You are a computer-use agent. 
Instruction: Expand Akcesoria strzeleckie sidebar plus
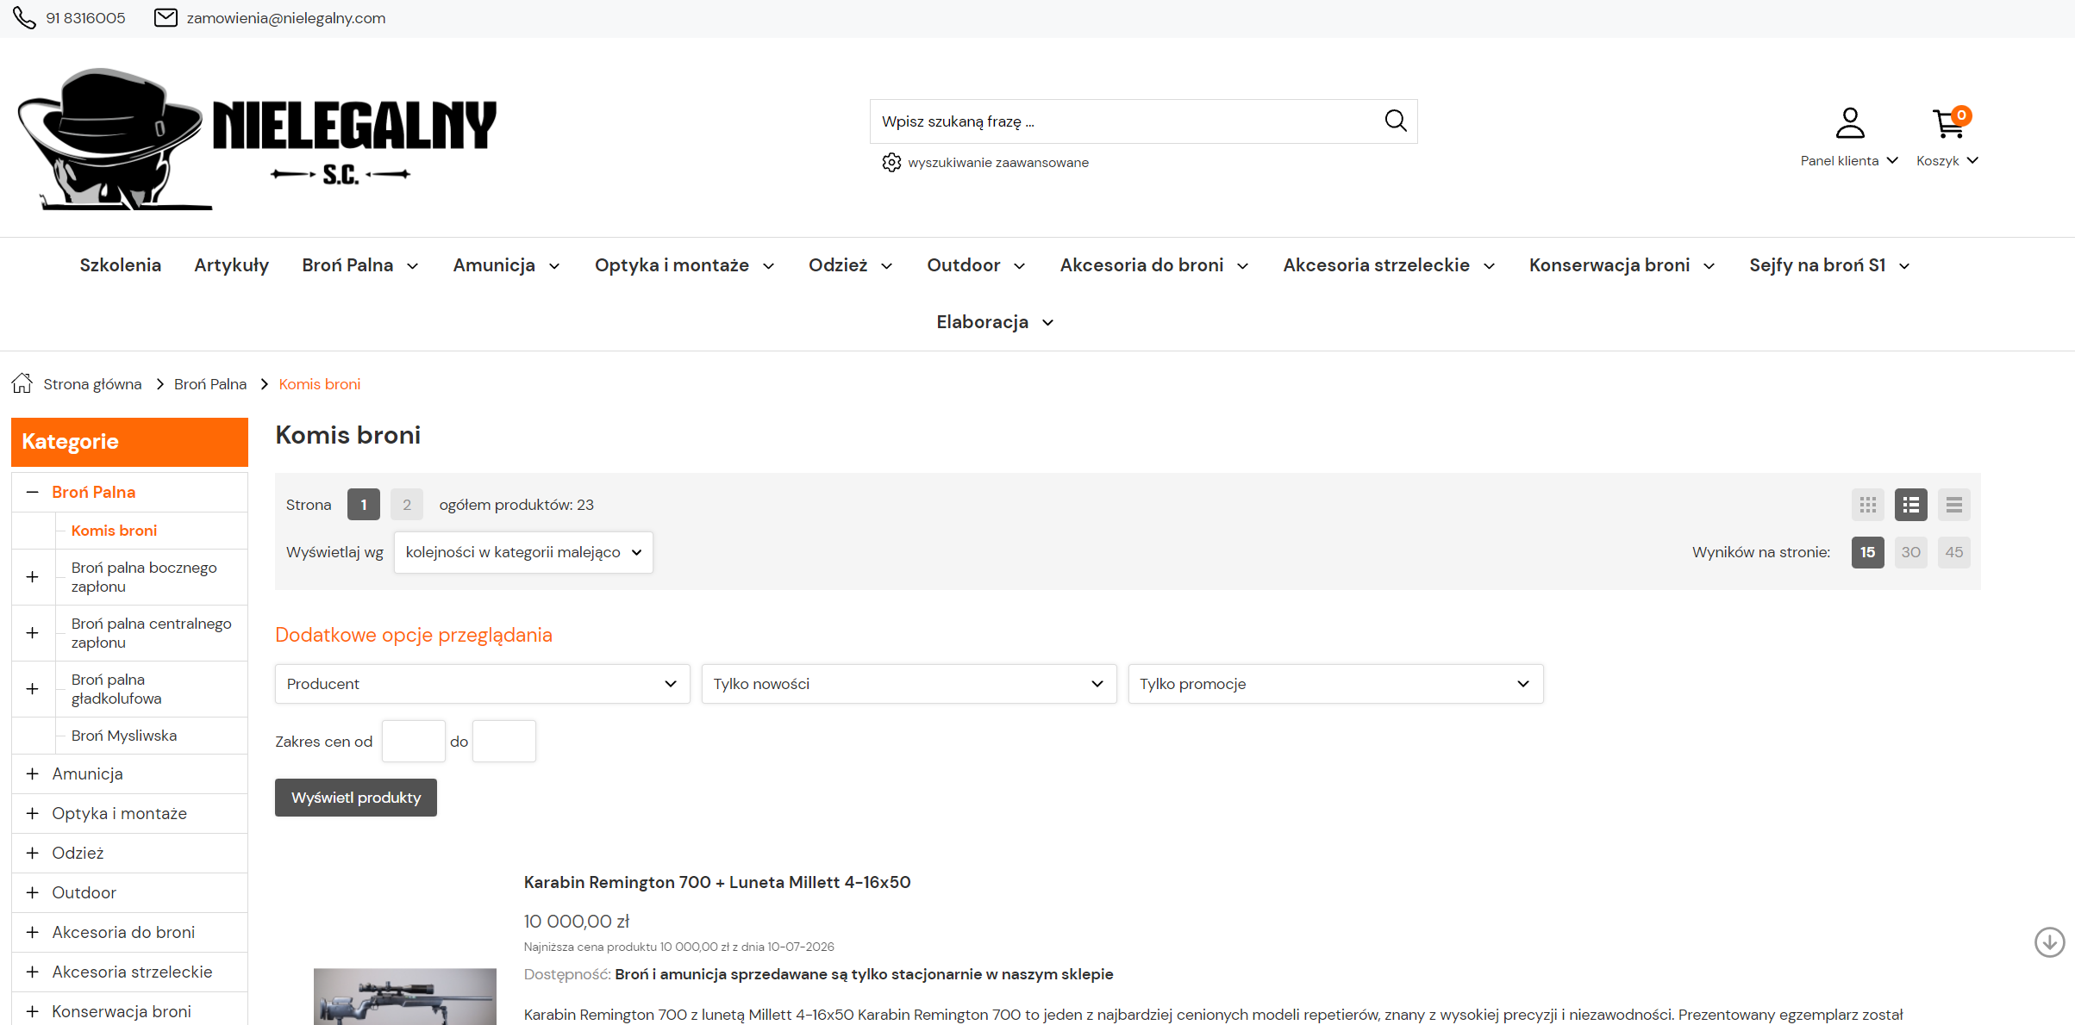tap(32, 972)
